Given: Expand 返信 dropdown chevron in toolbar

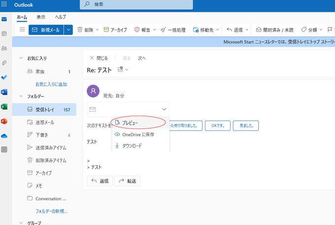Looking at the screenshot, I should (x=247, y=30).
